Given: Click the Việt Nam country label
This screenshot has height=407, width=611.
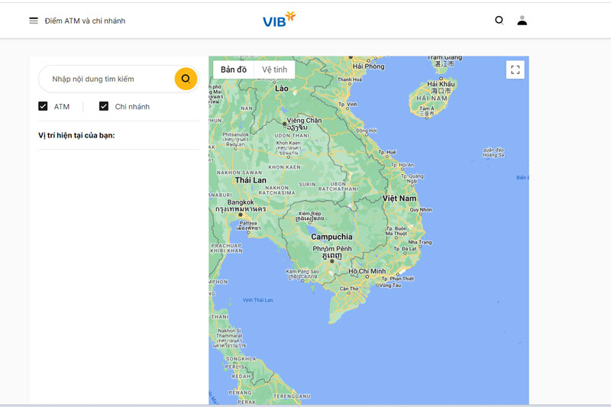Looking at the screenshot, I should pos(399,199).
